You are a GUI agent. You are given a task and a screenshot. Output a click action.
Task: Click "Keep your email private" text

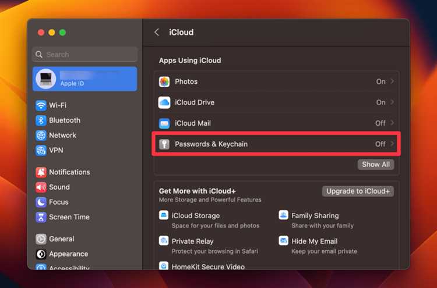tap(324, 251)
